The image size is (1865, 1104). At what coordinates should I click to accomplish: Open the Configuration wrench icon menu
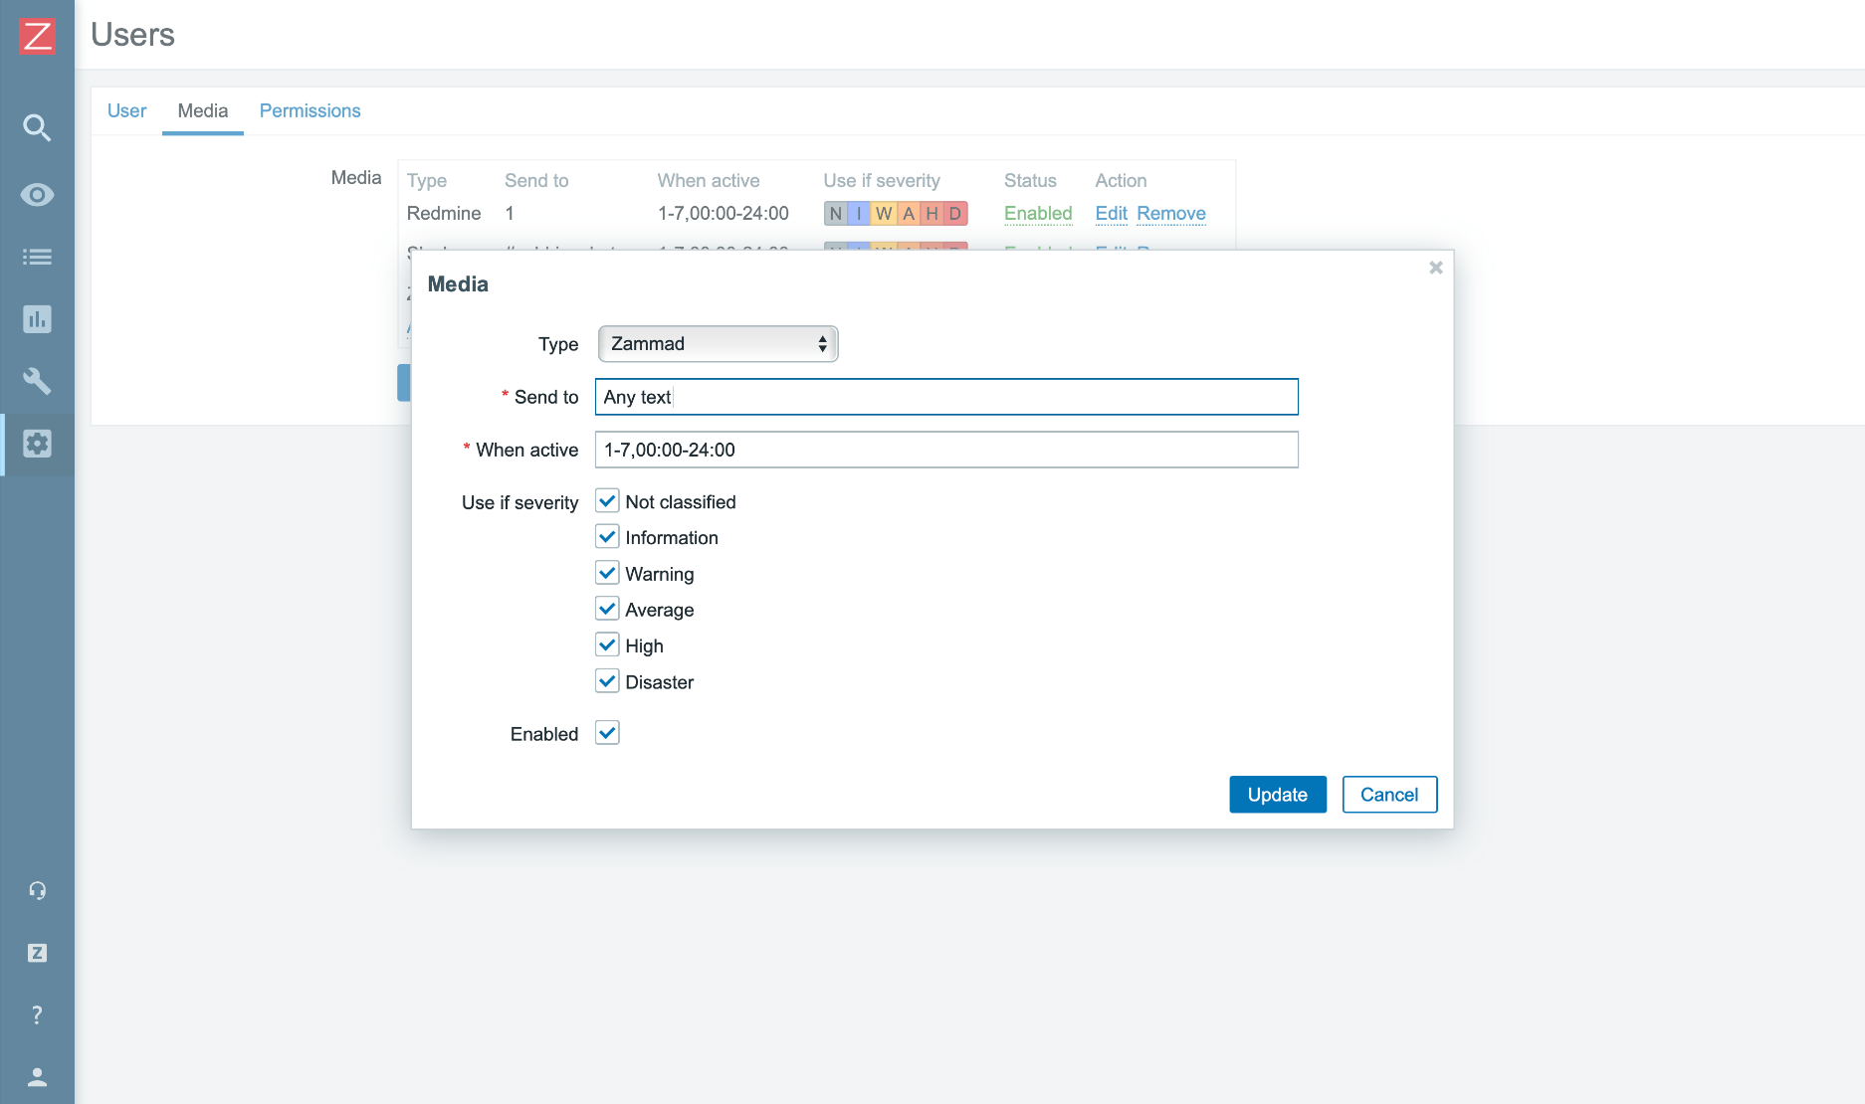pyautogui.click(x=37, y=381)
